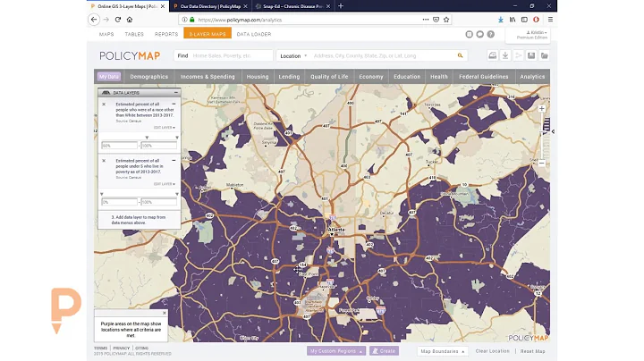Click the poverty layer 0% minimum field

[119, 202]
